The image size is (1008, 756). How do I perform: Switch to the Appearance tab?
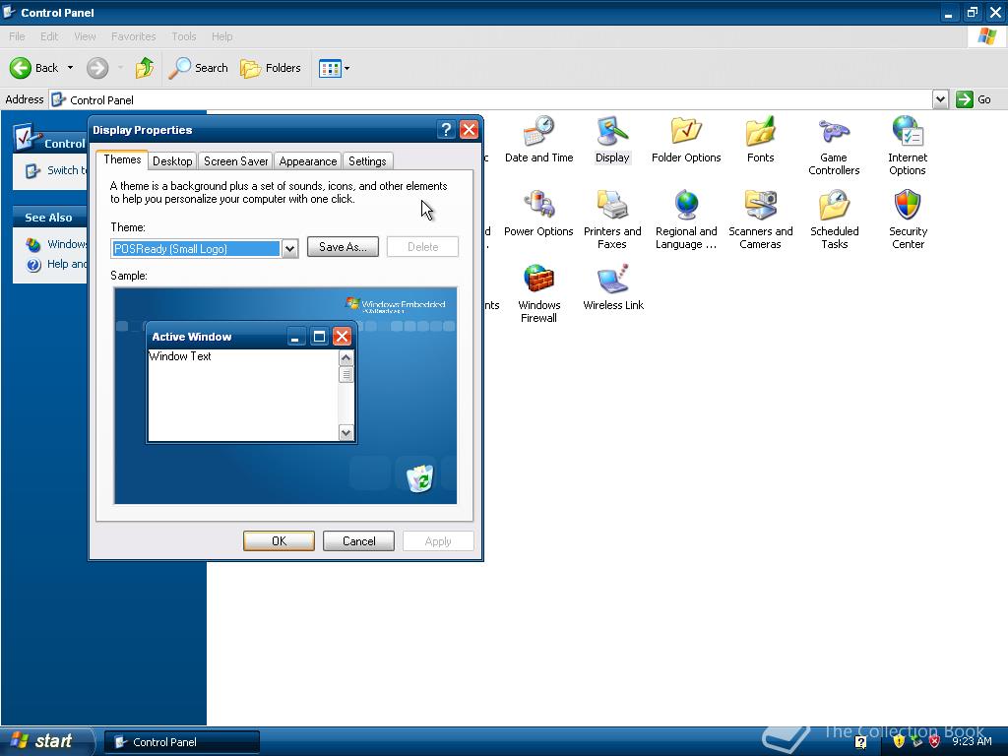click(308, 161)
